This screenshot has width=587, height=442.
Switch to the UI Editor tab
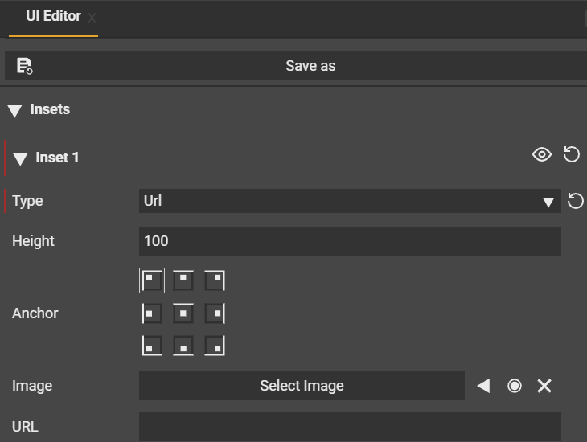(x=52, y=17)
